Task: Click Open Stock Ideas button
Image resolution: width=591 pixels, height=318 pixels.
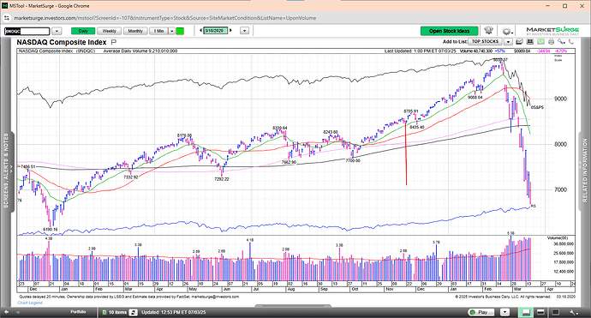Action: pos(450,31)
